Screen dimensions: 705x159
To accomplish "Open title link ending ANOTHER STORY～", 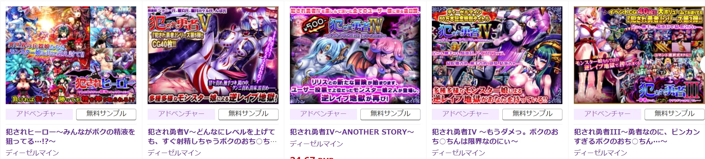I will [352, 132].
